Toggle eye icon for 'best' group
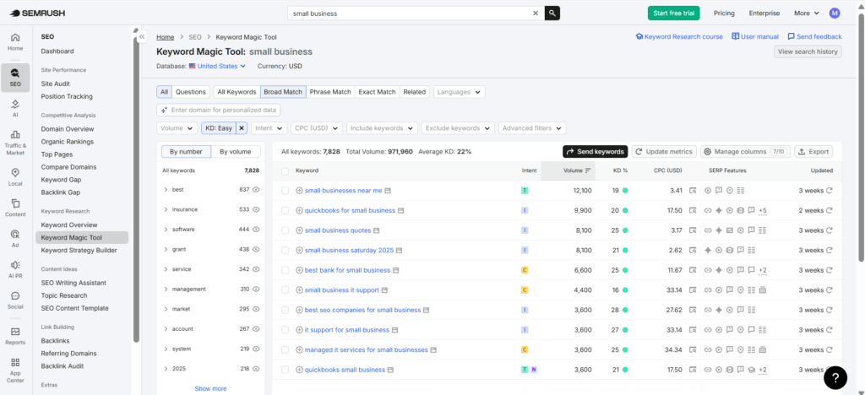The image size is (865, 395). click(256, 190)
